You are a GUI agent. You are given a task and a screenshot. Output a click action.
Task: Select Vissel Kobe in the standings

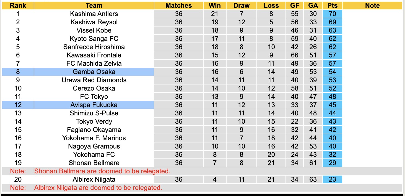click(94, 30)
